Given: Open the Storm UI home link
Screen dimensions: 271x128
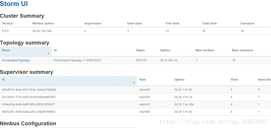Looking at the screenshot, I should tap(14, 4).
